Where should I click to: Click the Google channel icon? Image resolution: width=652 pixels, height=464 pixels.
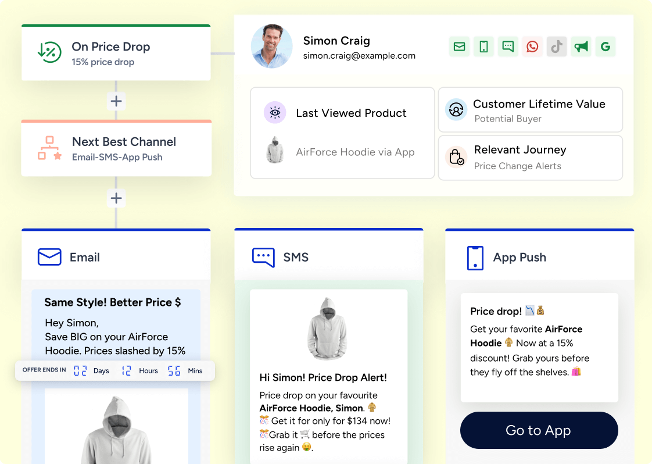606,47
